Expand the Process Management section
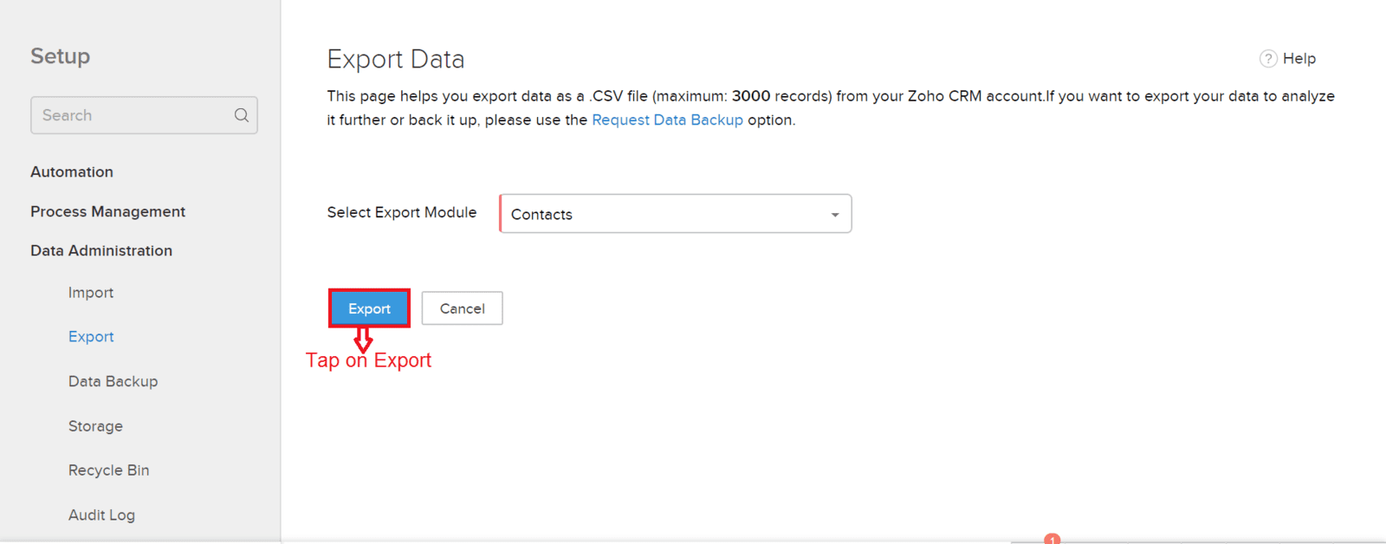This screenshot has height=544, width=1386. click(x=108, y=211)
